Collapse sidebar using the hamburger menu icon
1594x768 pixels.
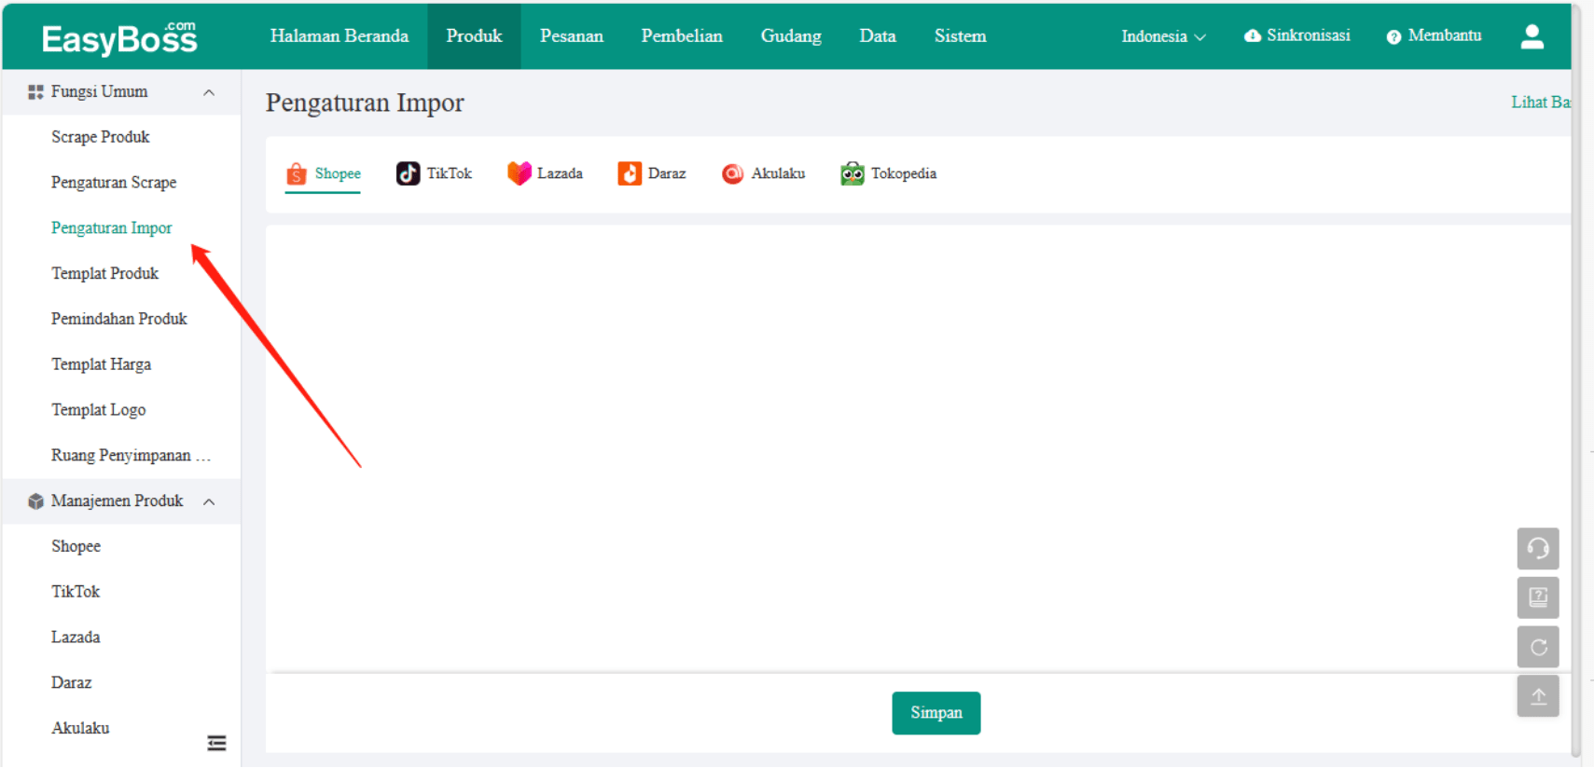(216, 743)
